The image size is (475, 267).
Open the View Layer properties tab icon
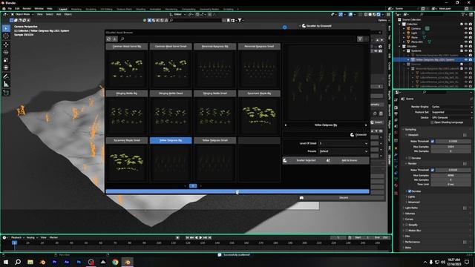point(396,120)
